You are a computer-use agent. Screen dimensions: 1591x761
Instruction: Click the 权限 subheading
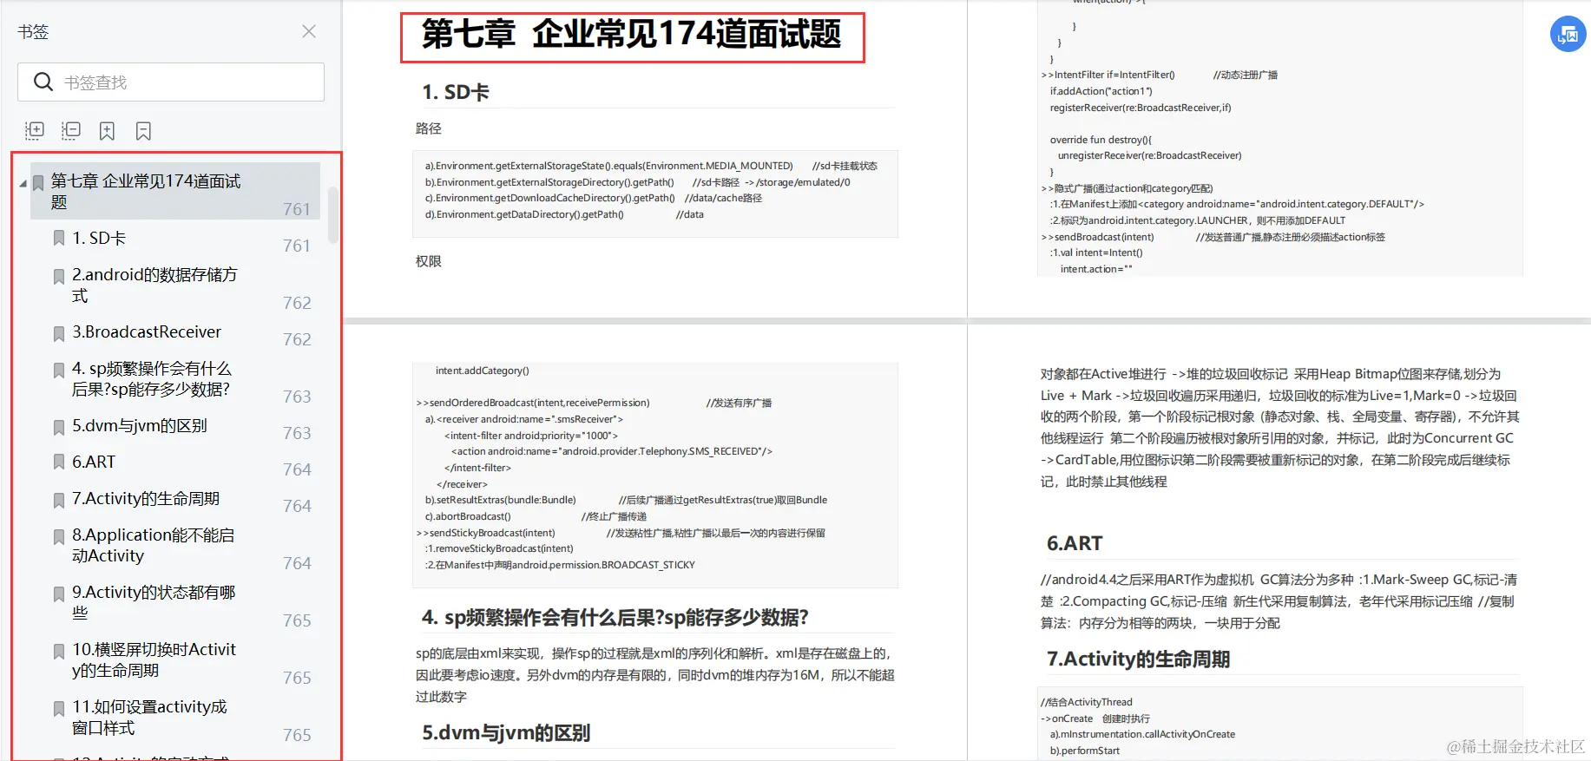(429, 261)
